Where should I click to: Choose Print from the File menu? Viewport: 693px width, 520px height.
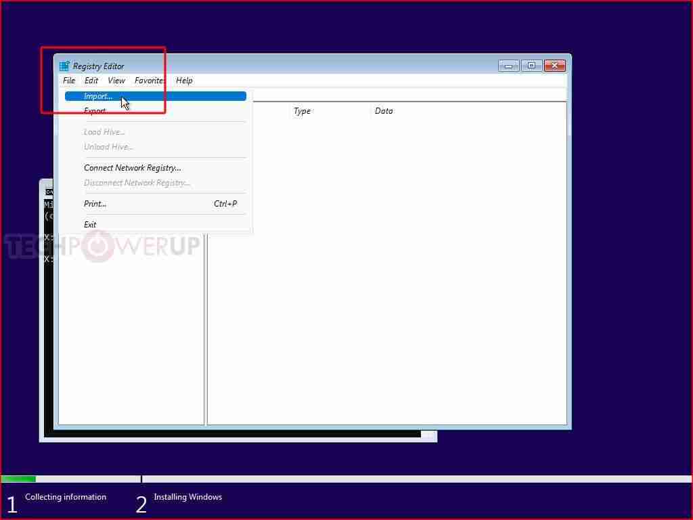click(94, 203)
